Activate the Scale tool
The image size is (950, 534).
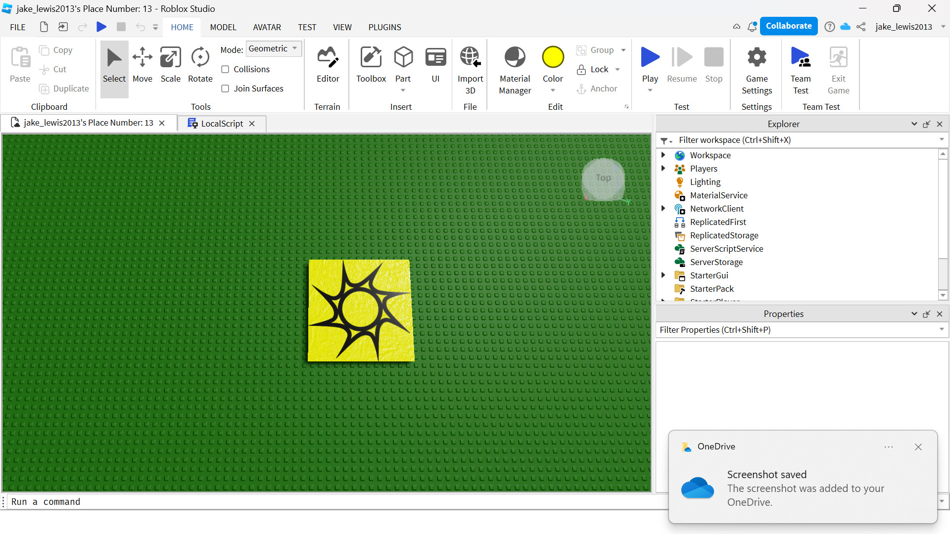point(171,64)
